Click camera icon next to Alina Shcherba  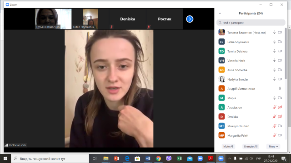280,70
